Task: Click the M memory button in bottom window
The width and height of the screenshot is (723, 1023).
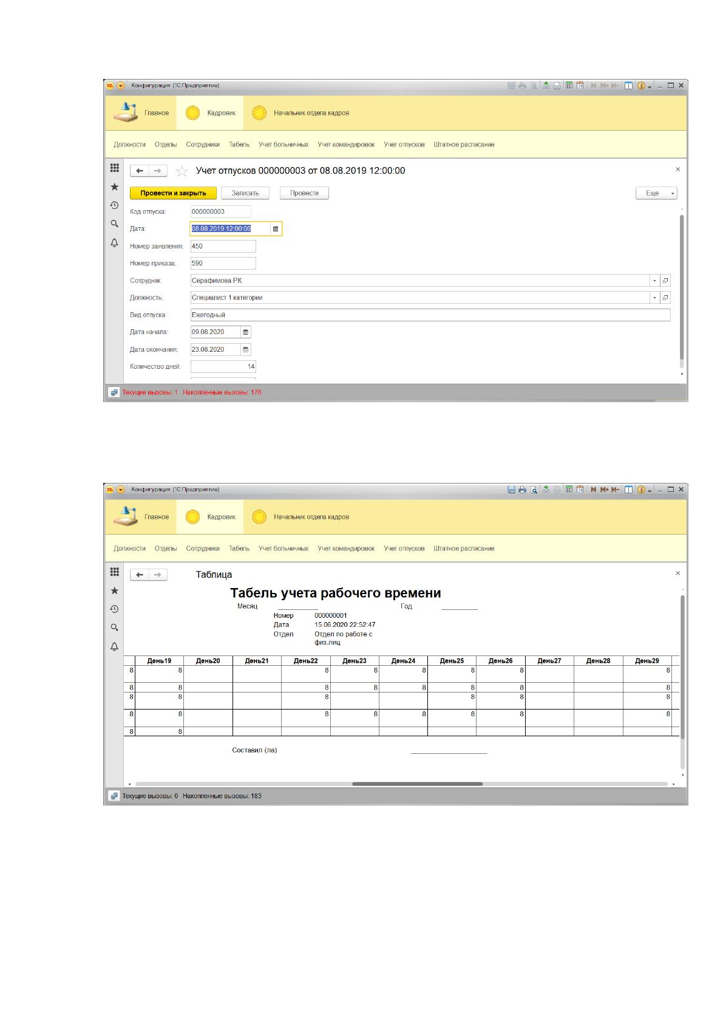Action: (x=594, y=490)
